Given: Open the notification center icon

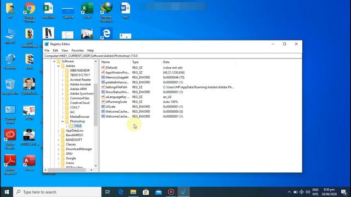Looking at the screenshot, I should [x=344, y=192].
